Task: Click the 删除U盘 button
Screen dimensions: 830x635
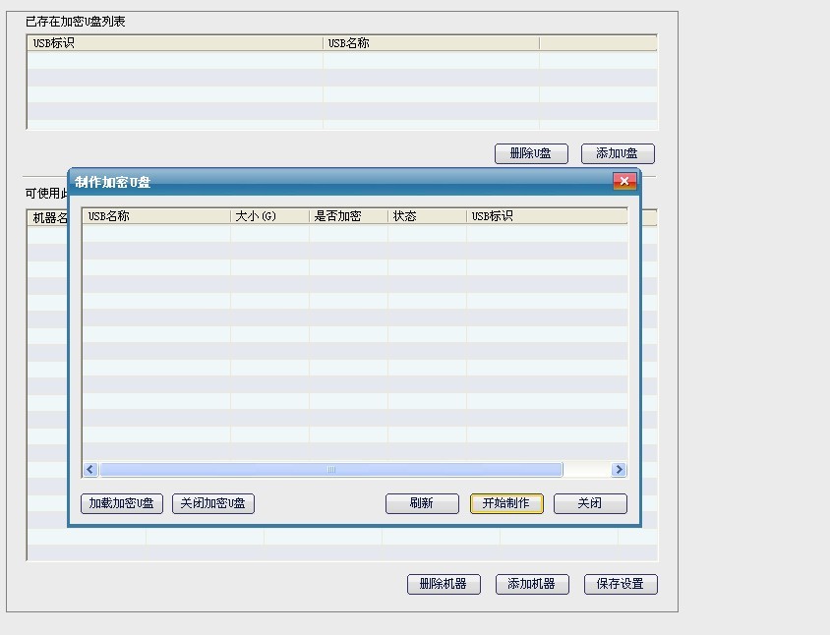Action: (x=531, y=153)
